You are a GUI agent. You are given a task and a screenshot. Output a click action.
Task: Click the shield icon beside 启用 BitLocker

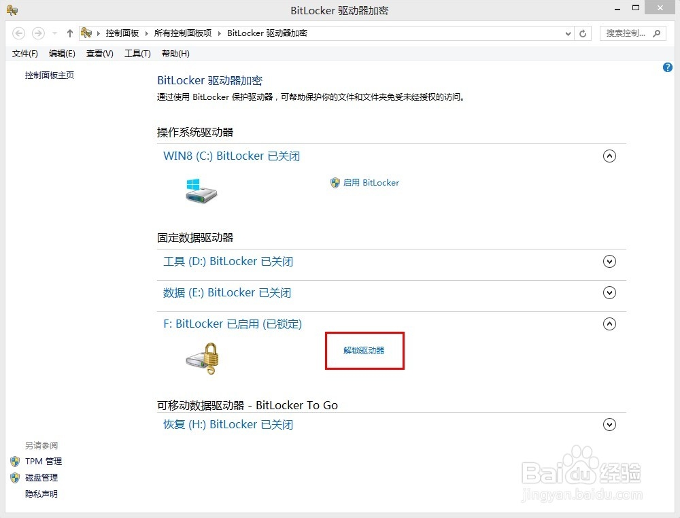pos(335,183)
